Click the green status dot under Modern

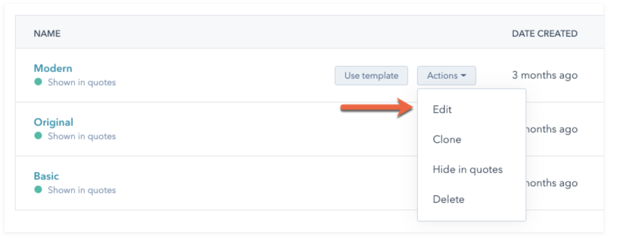point(38,82)
